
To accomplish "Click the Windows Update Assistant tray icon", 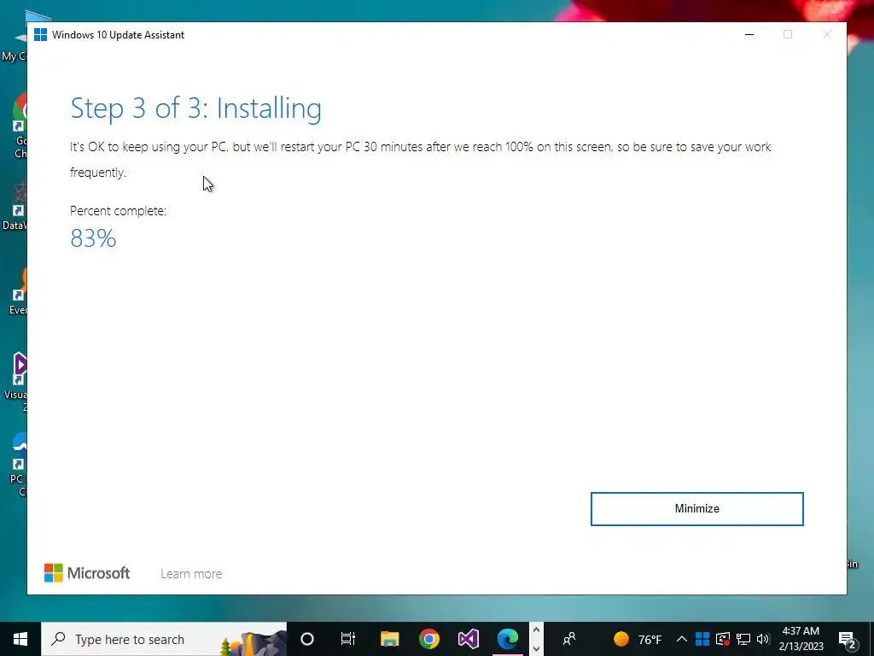I will [x=702, y=639].
